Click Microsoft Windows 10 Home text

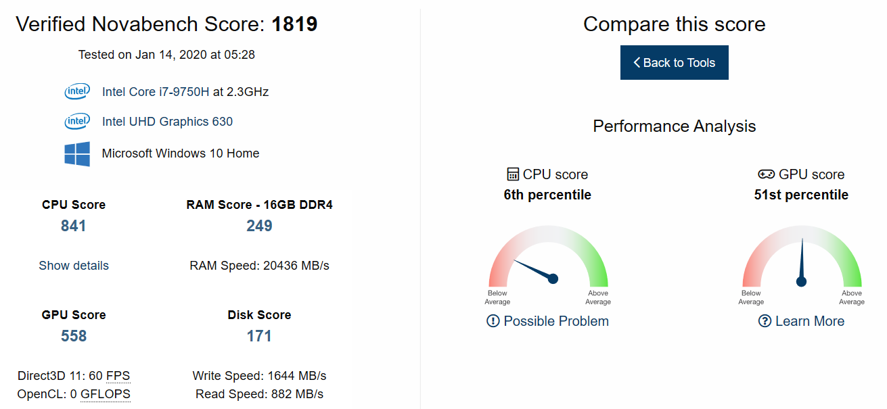coord(181,153)
